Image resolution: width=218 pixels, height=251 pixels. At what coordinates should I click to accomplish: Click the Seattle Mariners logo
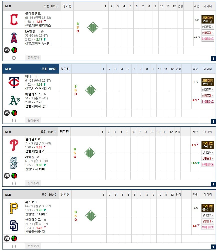(x=14, y=163)
